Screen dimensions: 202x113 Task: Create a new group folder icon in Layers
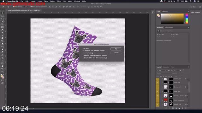pyautogui.click(x=179, y=108)
